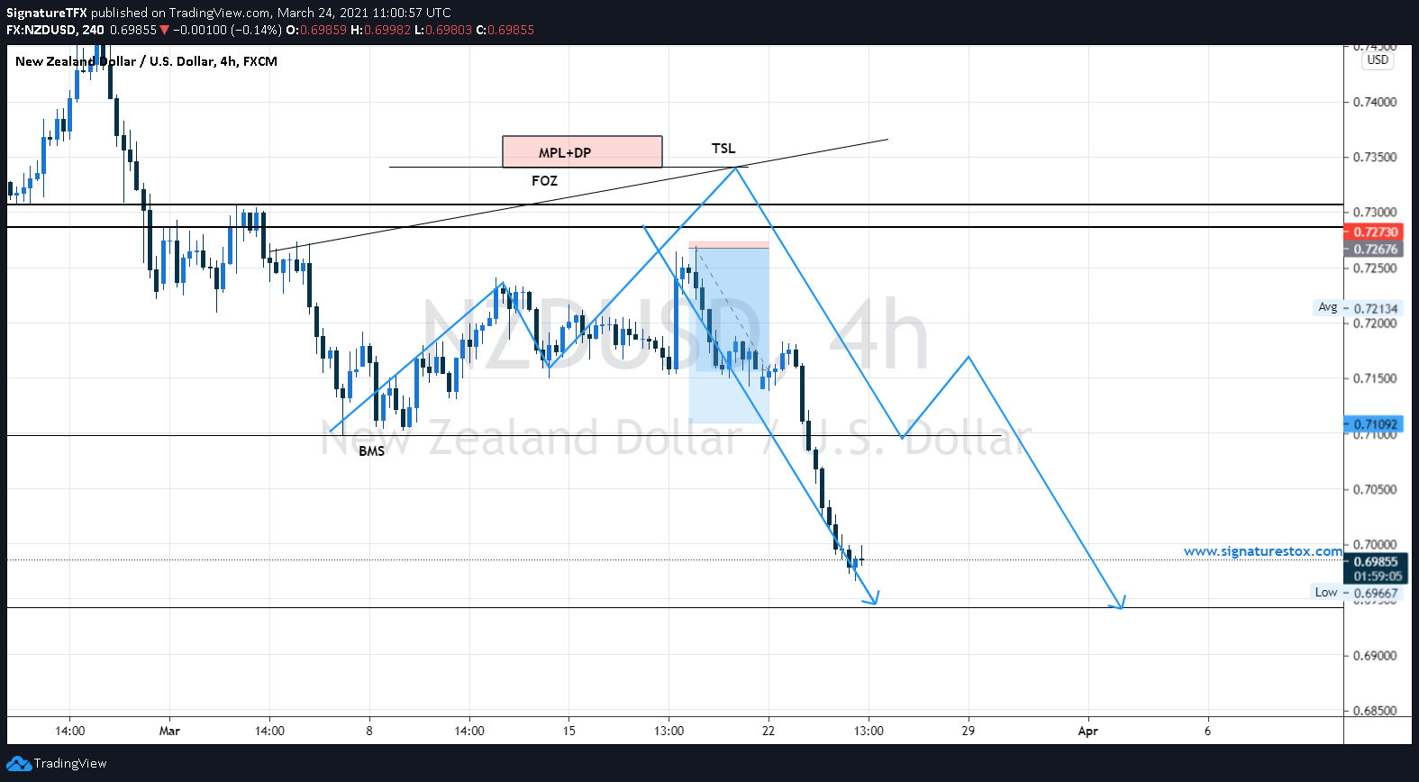Click the TradingView wordmark text

[70, 763]
